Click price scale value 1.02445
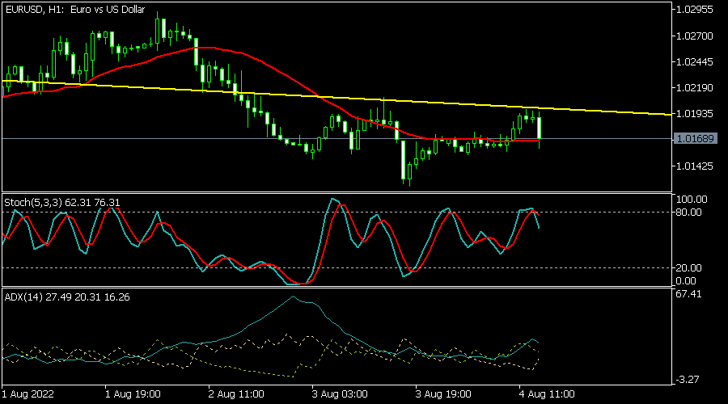The height and width of the screenshot is (404, 728). pyautogui.click(x=695, y=62)
